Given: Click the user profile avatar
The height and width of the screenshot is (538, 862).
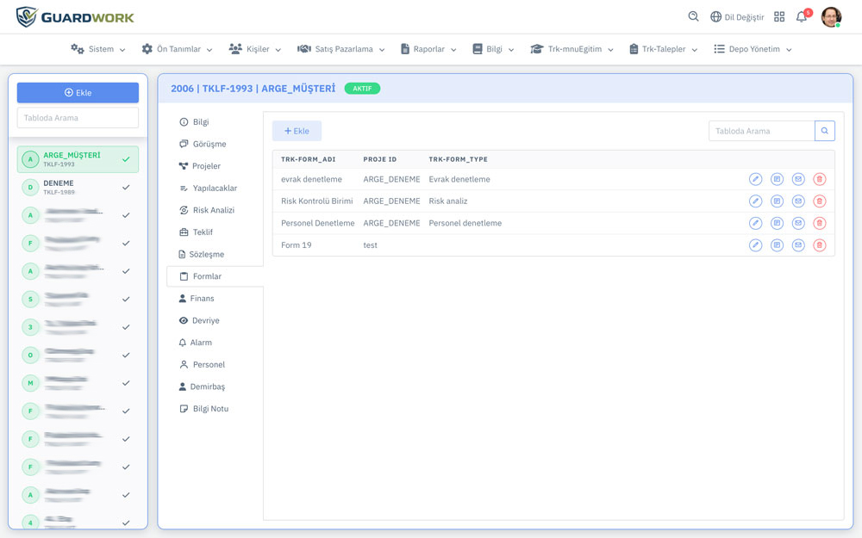Looking at the screenshot, I should tap(831, 17).
